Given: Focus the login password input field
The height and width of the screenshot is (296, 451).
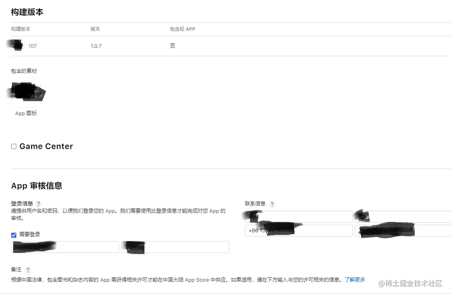Looking at the screenshot, I should pos(175,247).
